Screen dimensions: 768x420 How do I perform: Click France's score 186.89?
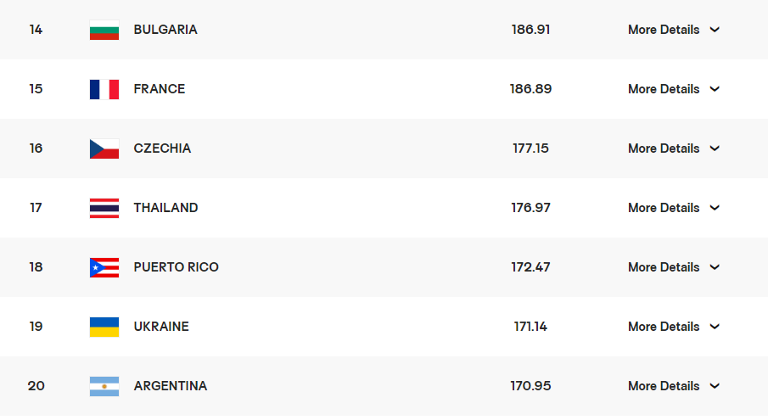(x=530, y=89)
